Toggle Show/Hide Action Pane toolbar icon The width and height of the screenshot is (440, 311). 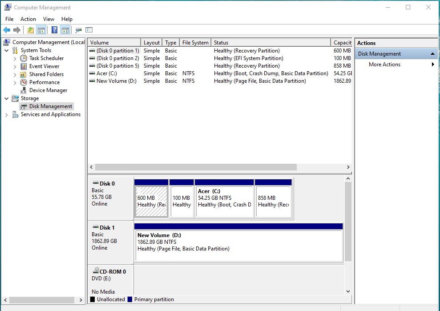point(65,30)
